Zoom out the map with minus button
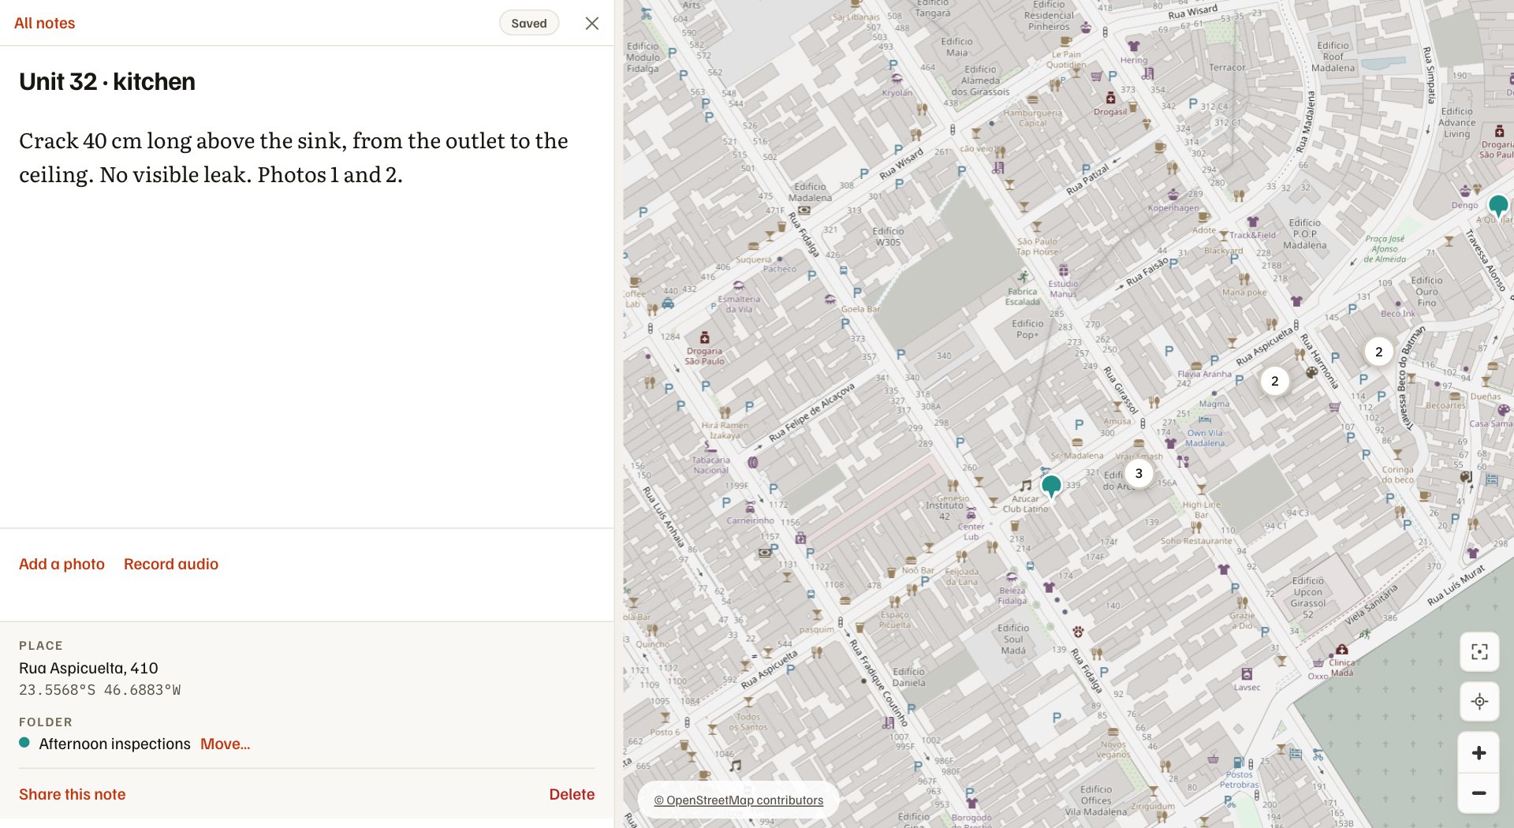 (1479, 793)
